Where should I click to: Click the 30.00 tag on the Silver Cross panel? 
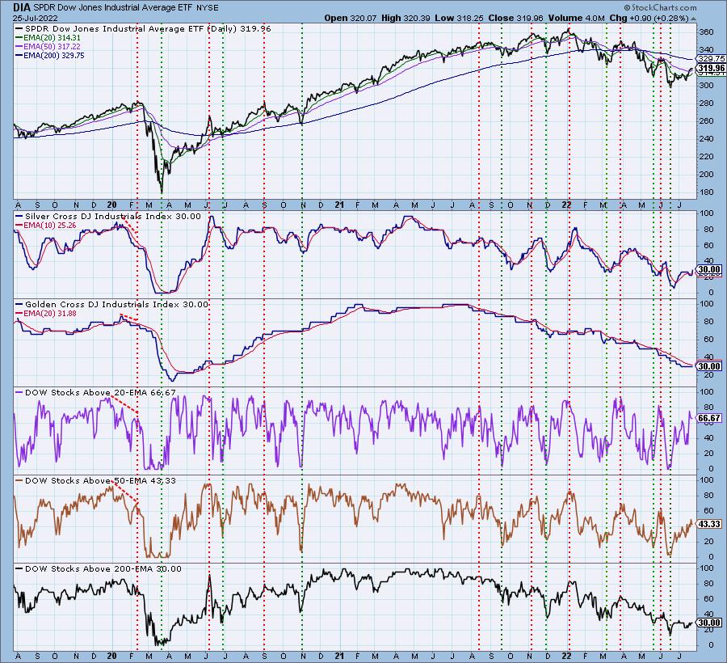click(x=709, y=269)
